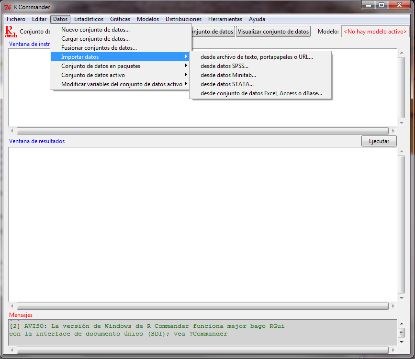This screenshot has height=359, width=415.
Task: Import desde conjunto de datos Excel, Access o dBase
Action: click(260, 93)
